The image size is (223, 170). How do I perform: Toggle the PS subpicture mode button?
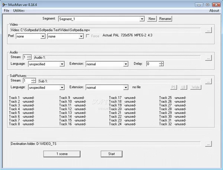pos(174,88)
